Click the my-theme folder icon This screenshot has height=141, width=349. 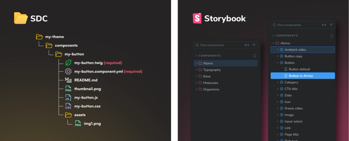(x=39, y=37)
